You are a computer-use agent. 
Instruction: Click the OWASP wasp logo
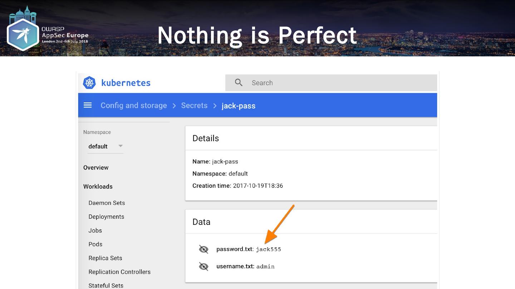23,35
